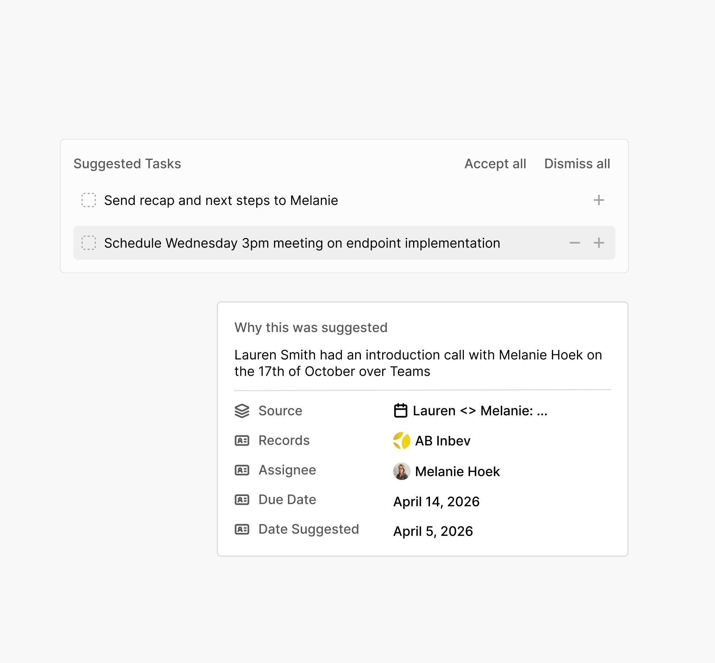The height and width of the screenshot is (663, 715).
Task: Click the minus icon to dismiss meeting task
Action: pyautogui.click(x=575, y=243)
